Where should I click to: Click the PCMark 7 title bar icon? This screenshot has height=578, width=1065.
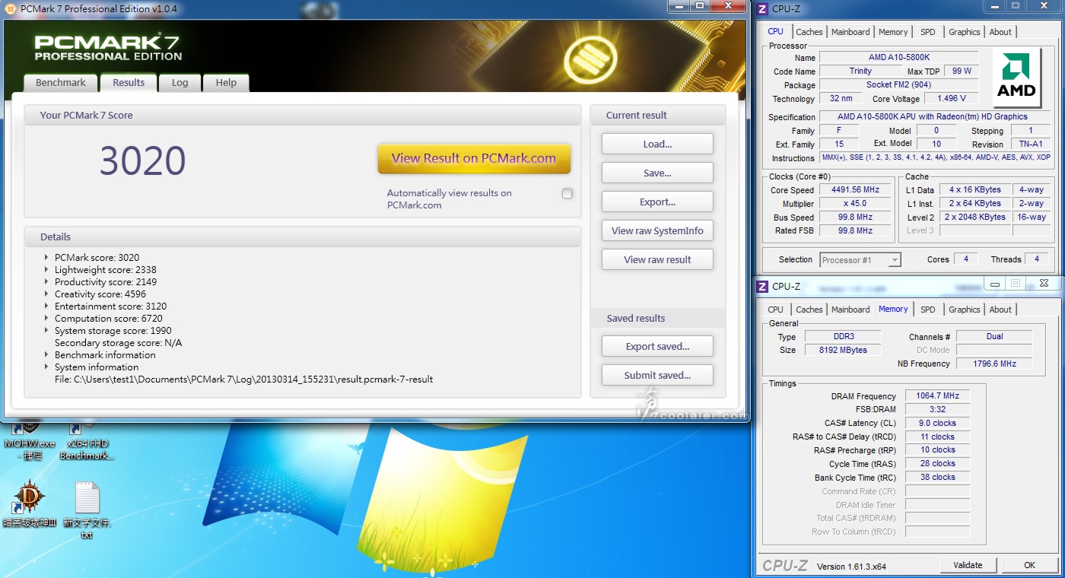[x=11, y=8]
